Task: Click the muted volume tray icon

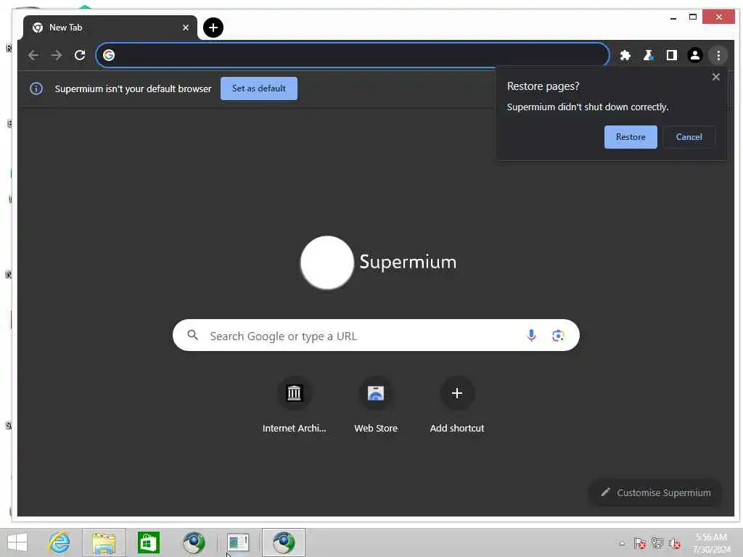Action: click(675, 543)
